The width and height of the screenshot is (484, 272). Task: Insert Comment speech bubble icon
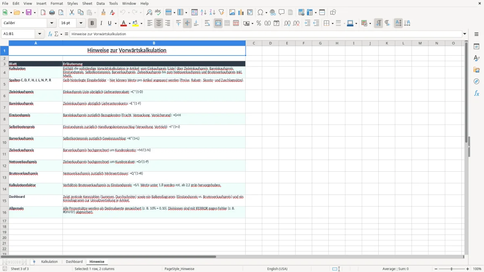[x=282, y=12]
